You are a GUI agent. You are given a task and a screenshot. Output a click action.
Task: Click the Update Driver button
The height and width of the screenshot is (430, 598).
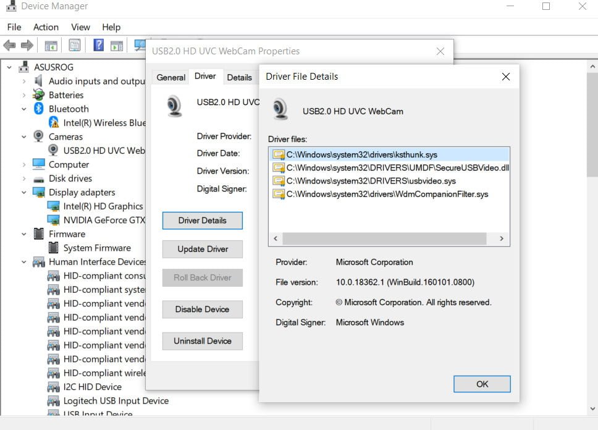pos(203,249)
